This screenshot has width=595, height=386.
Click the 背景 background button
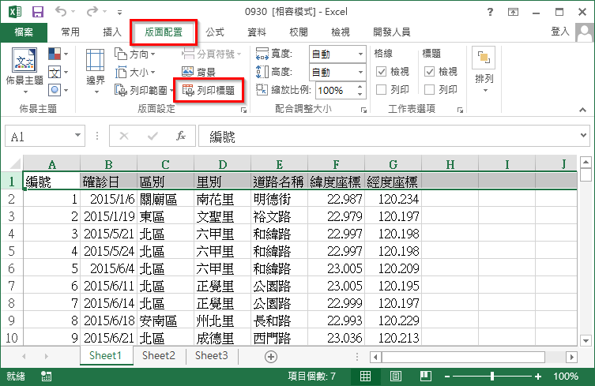tap(198, 72)
